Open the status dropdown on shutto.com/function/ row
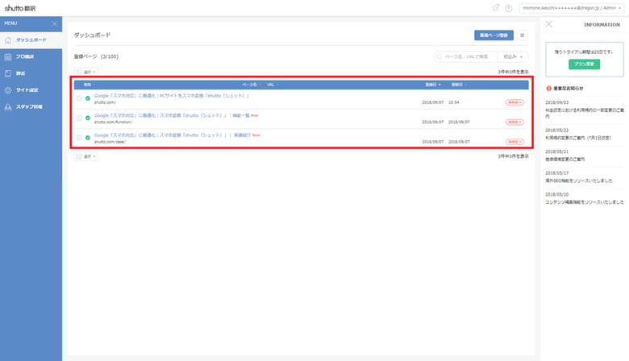The height and width of the screenshot is (361, 629). pos(514,122)
